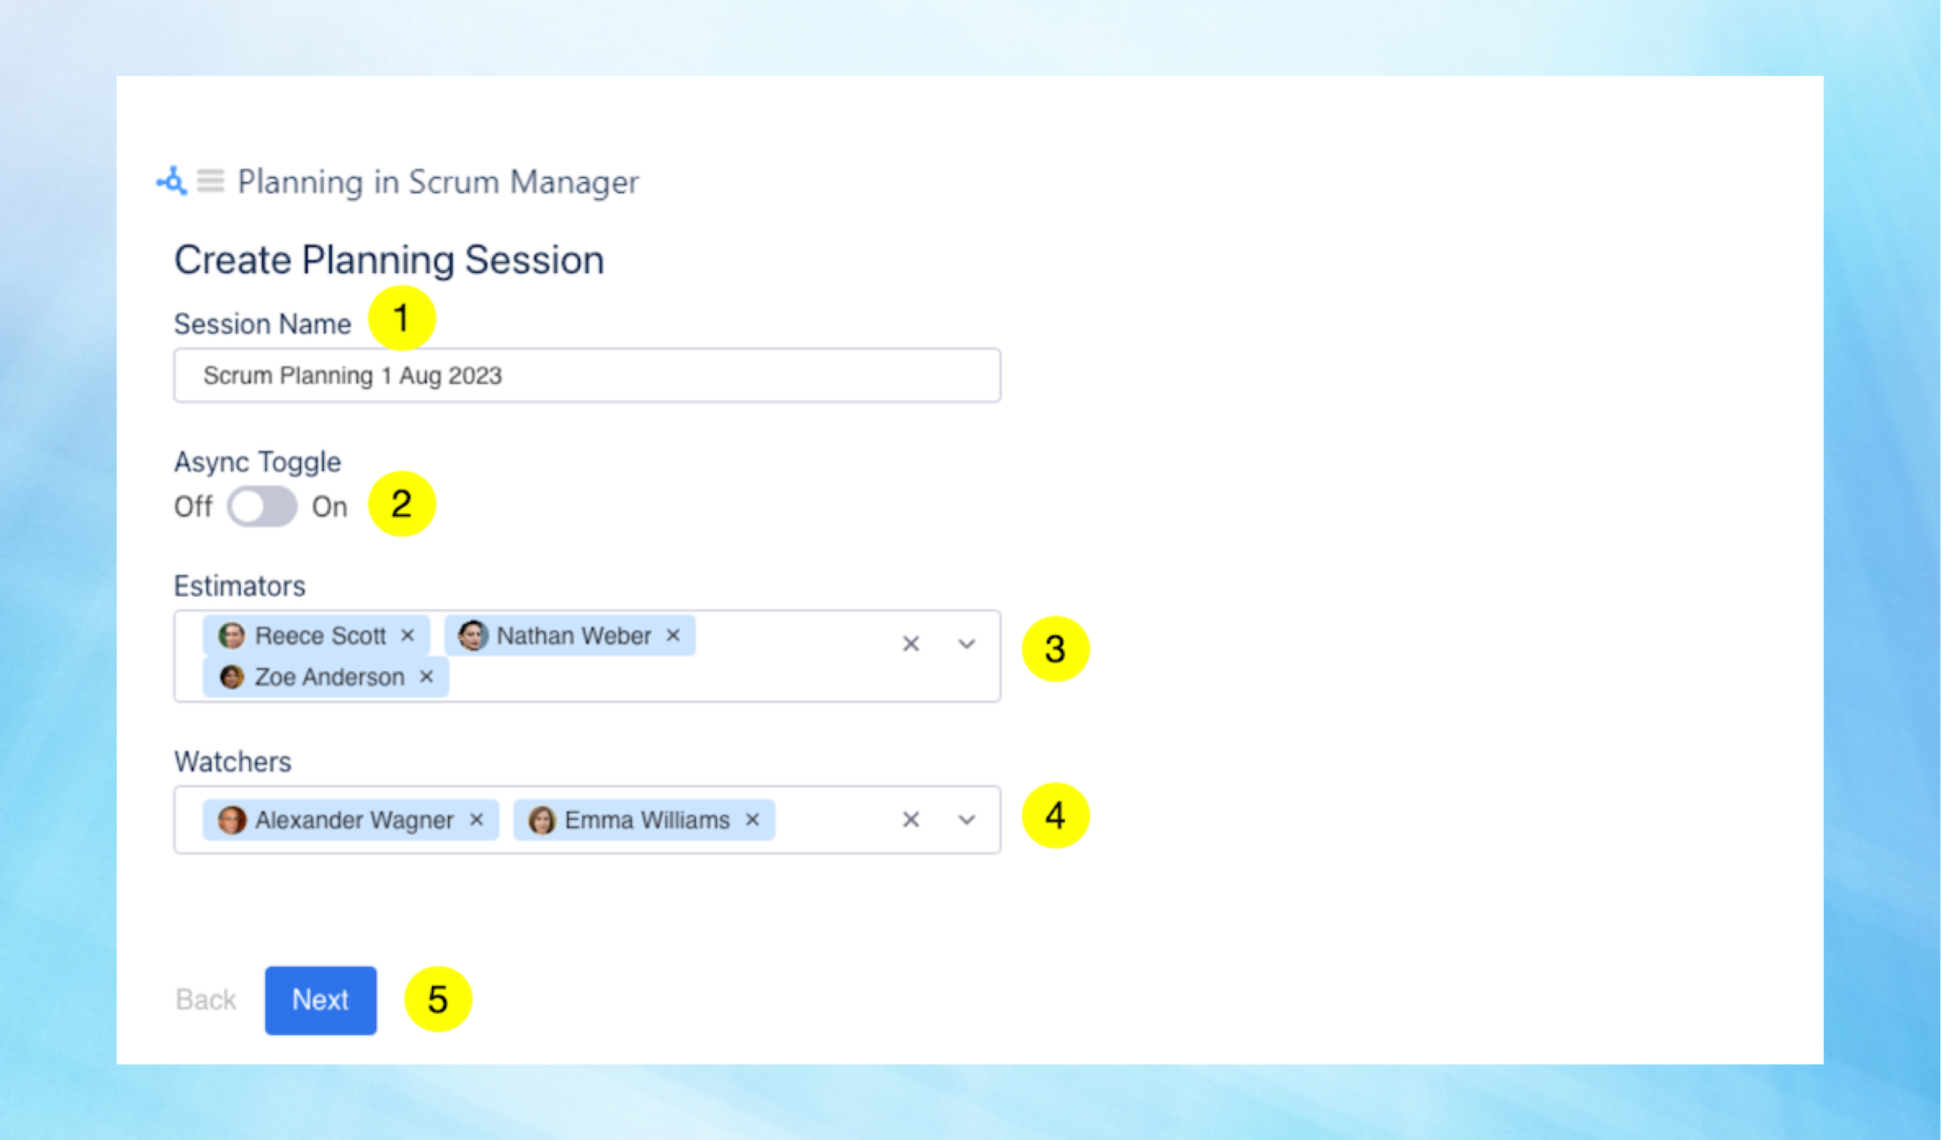This screenshot has width=1941, height=1140.
Task: Remove Zoe Anderson from estimators
Action: click(429, 676)
